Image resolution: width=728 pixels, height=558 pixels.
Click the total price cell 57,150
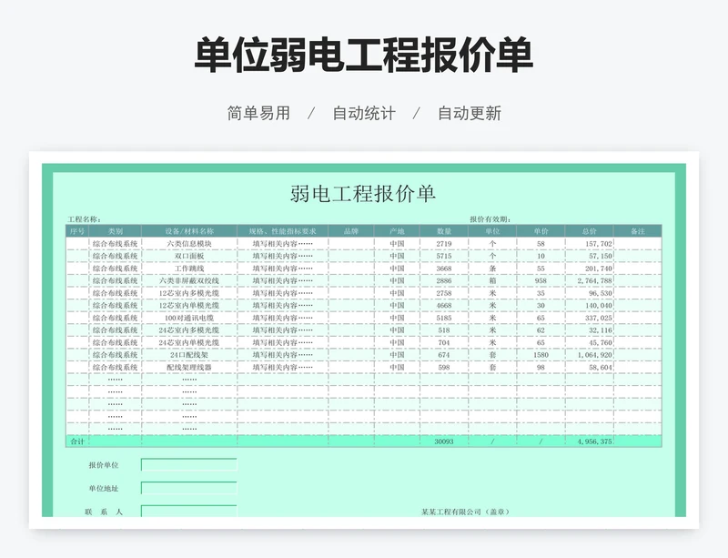[589, 256]
